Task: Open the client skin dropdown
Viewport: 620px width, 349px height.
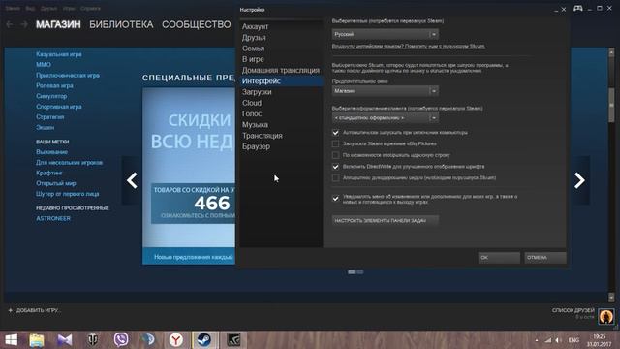Action: (386, 118)
